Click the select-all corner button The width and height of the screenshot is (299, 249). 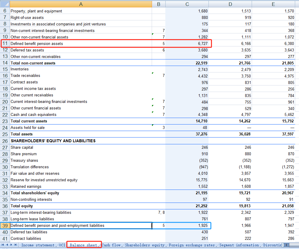[x=5, y=4]
